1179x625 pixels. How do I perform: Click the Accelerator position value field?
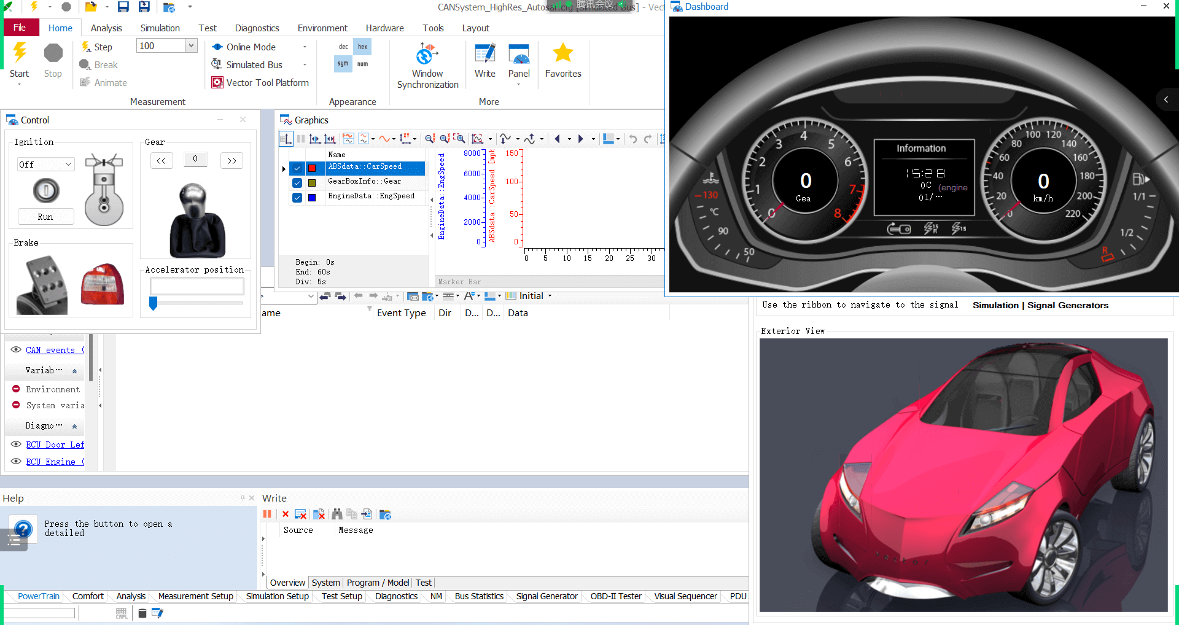tap(197, 286)
